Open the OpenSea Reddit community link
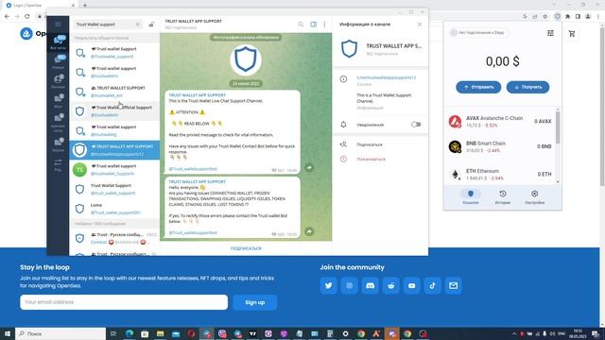The width and height of the screenshot is (605, 340). [390, 285]
